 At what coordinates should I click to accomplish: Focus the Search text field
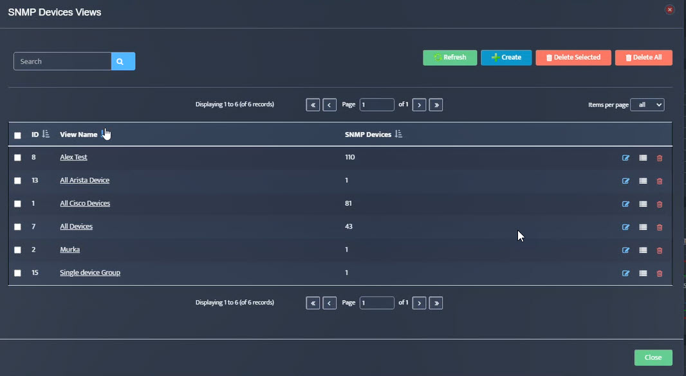click(62, 61)
